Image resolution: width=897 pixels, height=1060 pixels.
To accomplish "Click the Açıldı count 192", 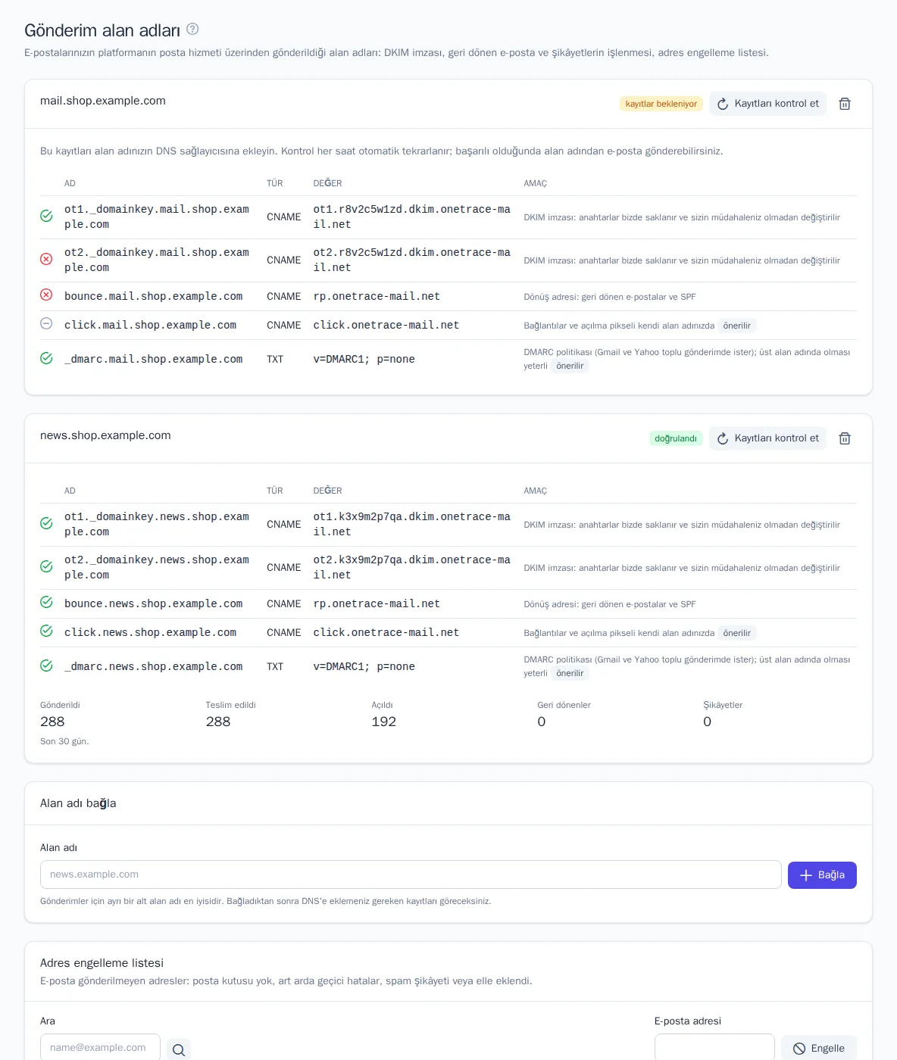I will pyautogui.click(x=384, y=722).
